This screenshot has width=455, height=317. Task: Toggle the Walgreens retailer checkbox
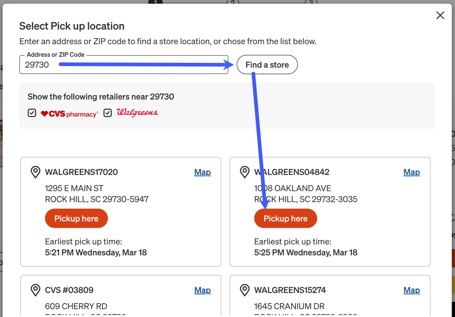point(108,113)
